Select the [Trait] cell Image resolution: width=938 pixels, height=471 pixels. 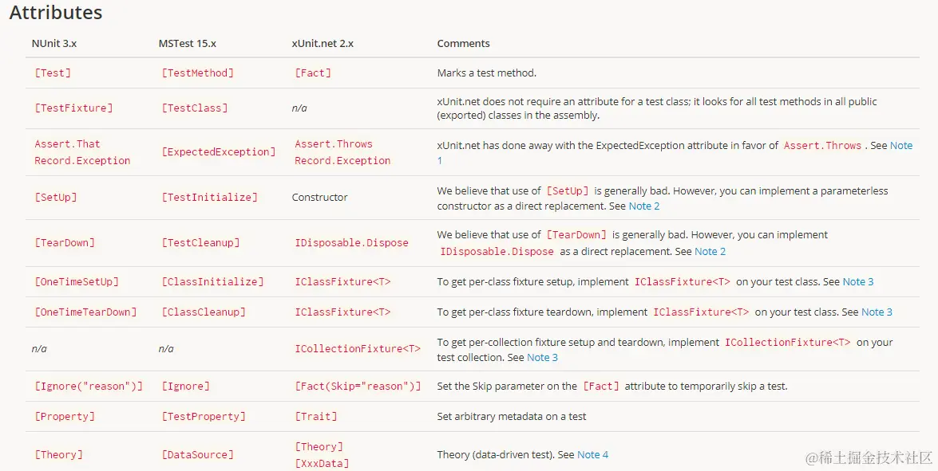316,417
